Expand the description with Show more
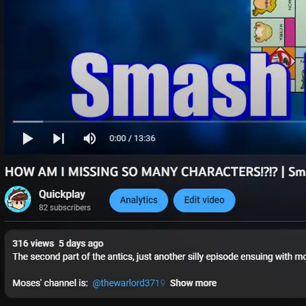The height and width of the screenshot is (306, 306). (193, 283)
